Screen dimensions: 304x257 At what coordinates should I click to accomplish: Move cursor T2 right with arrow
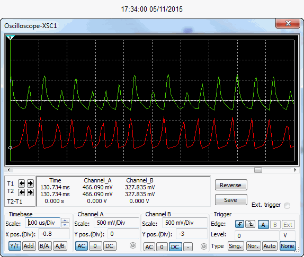[30, 192]
